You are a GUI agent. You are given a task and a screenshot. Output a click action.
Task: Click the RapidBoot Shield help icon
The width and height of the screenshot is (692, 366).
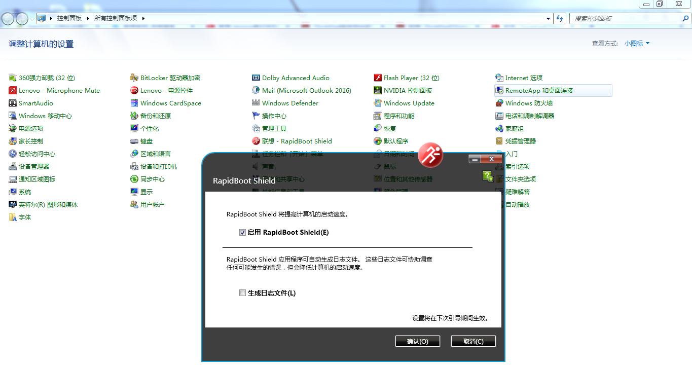[487, 176]
